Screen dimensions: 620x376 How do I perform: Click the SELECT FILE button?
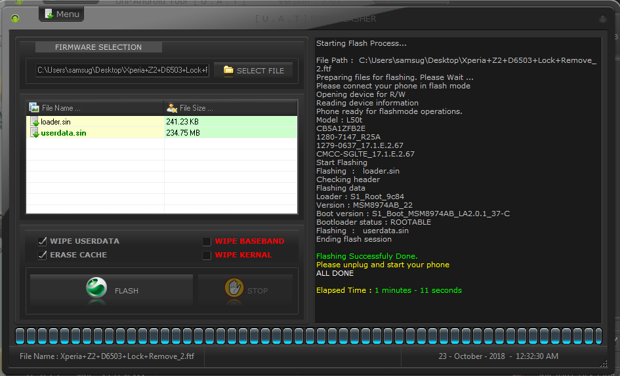[253, 70]
